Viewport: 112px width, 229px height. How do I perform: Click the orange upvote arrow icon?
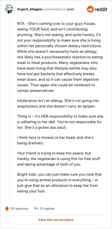coord(7,209)
